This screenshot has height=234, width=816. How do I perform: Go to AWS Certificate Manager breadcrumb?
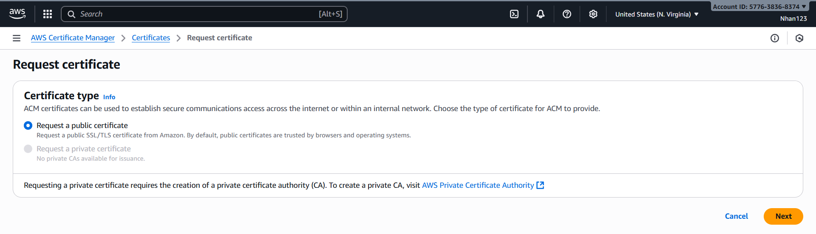(x=73, y=38)
